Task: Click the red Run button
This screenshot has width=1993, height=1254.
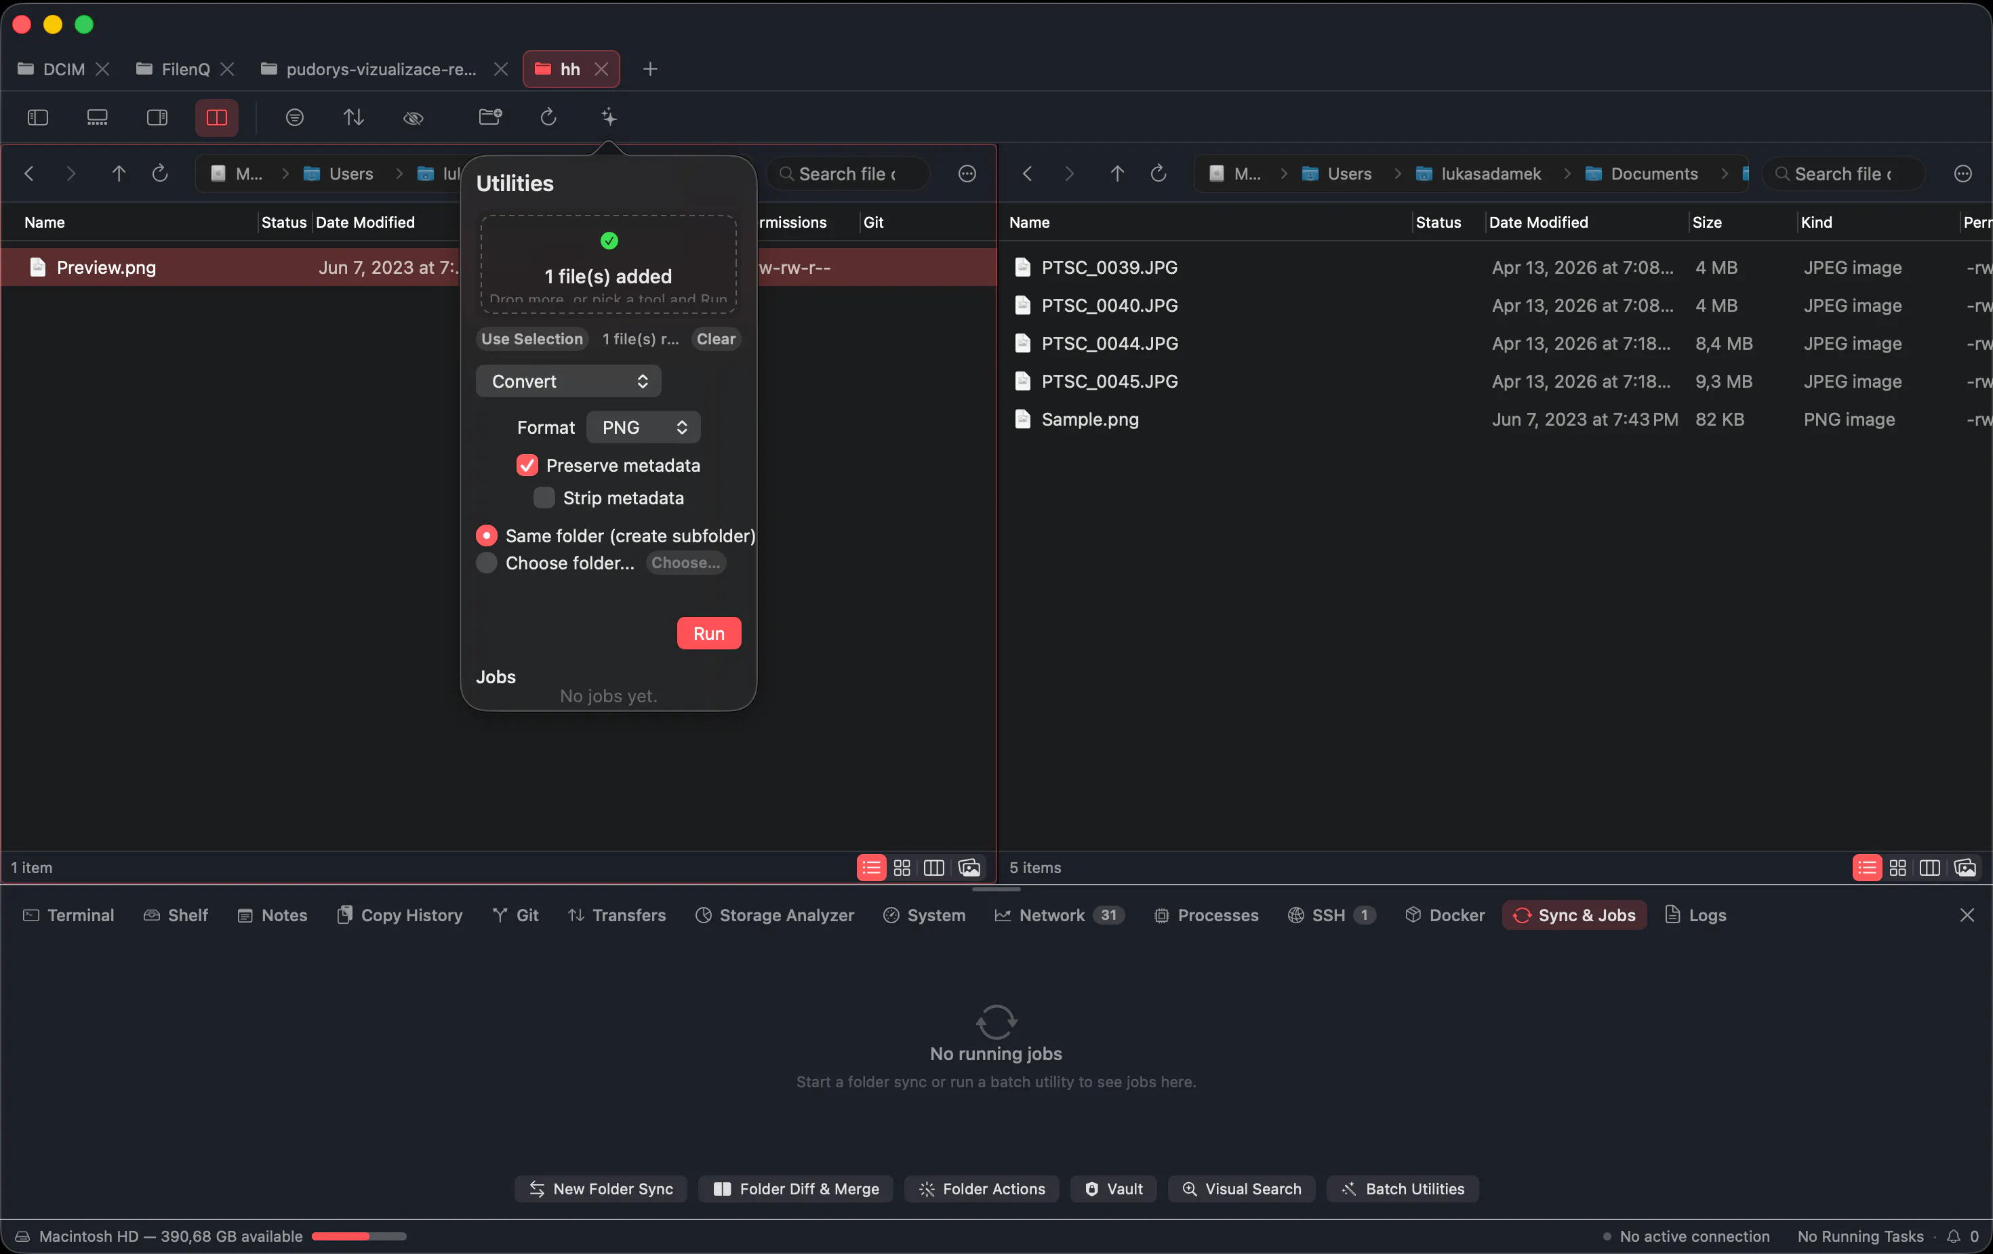Action: point(709,633)
